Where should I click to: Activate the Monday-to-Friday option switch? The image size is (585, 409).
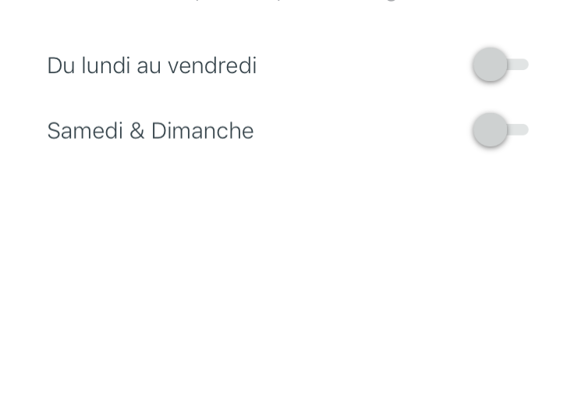(500, 65)
